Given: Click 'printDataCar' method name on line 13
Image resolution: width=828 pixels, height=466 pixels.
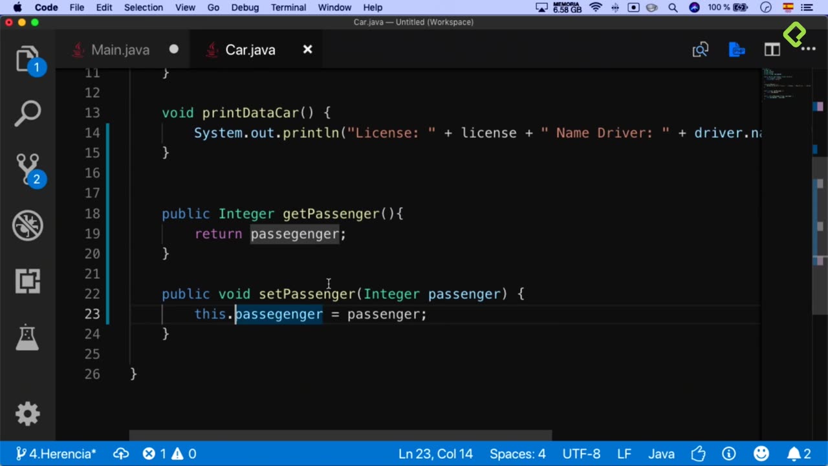Looking at the screenshot, I should coord(250,113).
